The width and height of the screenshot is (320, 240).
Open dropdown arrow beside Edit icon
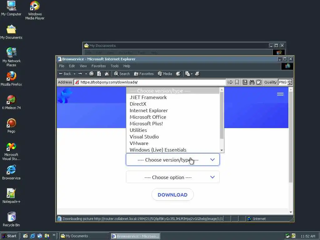[x=192, y=74]
